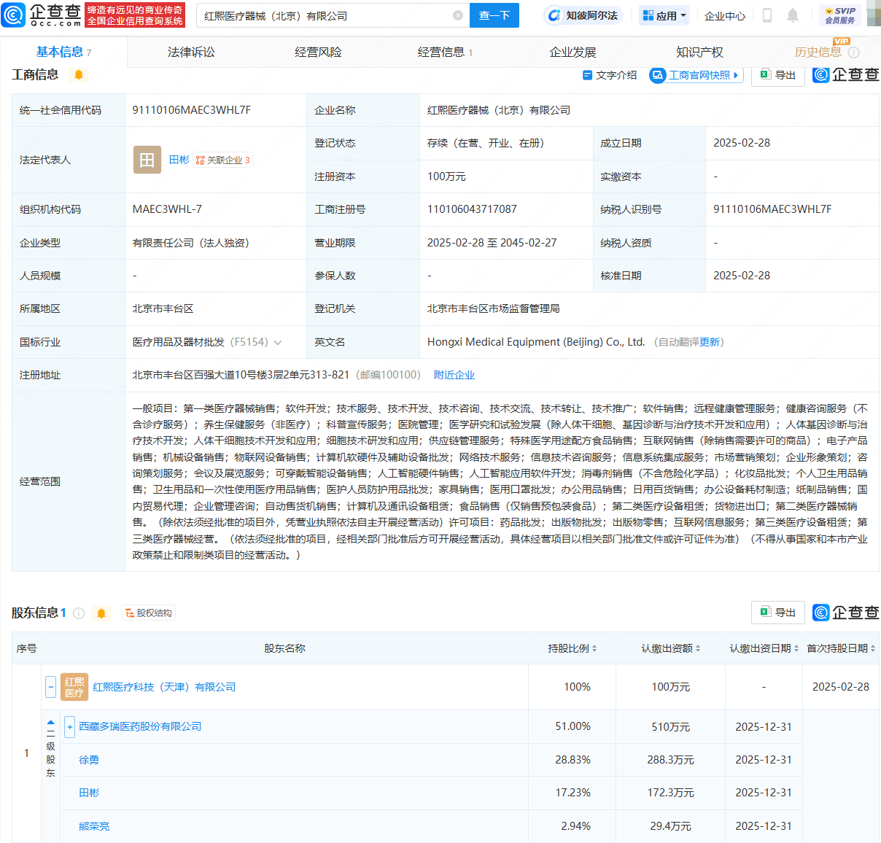Click the 工商注册号 value 110106043717087

tap(472, 209)
